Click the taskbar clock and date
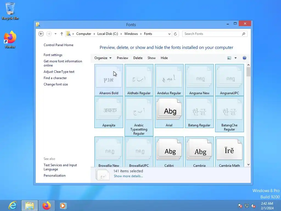Image resolution: width=281 pixels, height=211 pixels. pos(267,206)
